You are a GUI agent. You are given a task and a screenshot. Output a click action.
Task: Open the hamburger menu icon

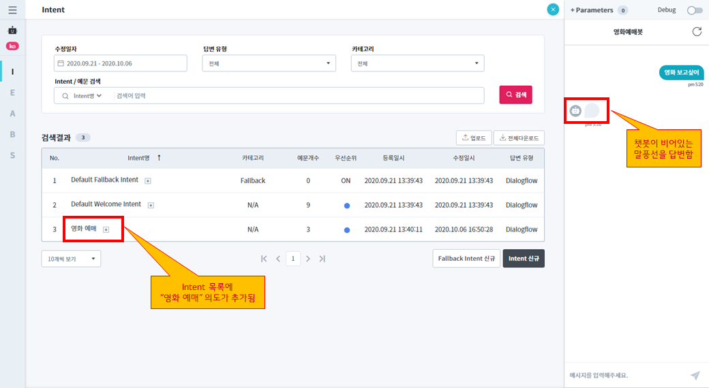(x=12, y=10)
